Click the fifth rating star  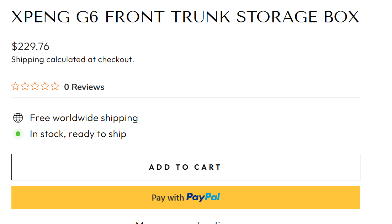click(55, 86)
